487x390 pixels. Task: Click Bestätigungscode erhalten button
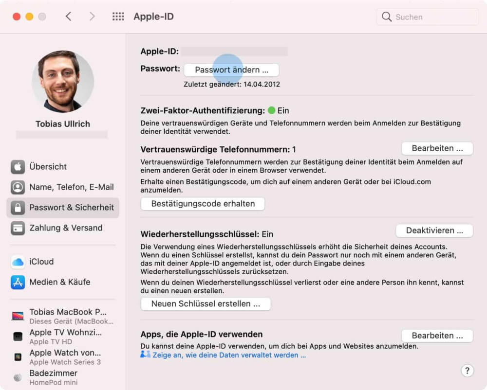pyautogui.click(x=203, y=204)
